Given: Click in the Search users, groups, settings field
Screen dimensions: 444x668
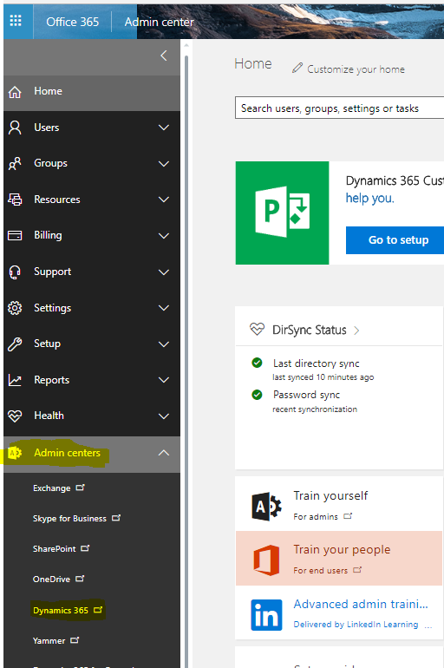Looking at the screenshot, I should point(339,108).
